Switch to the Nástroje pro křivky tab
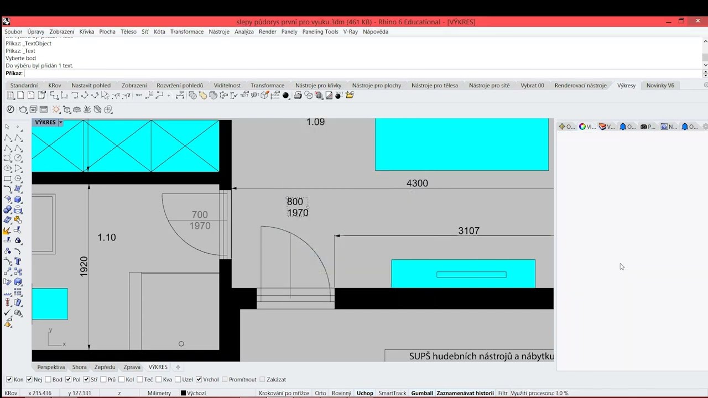This screenshot has width=708, height=398. coord(318,85)
